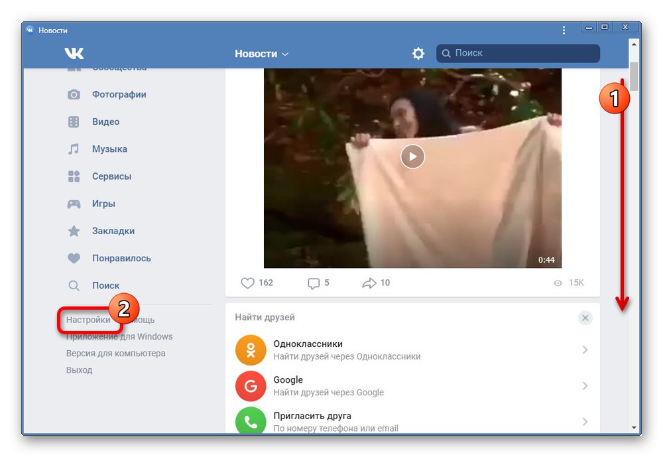Click the Выход logout link
Viewport: 663px width, 457px height.
[x=79, y=370]
